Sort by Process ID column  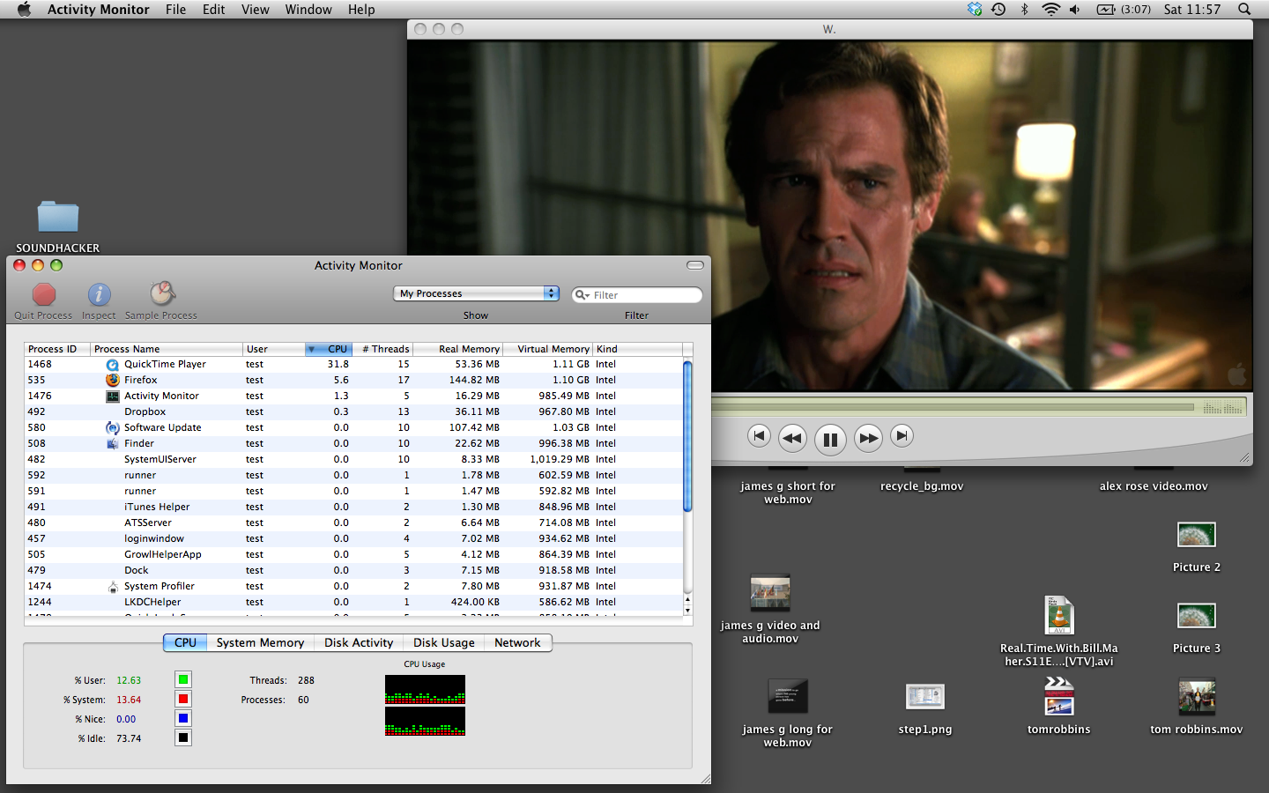(x=57, y=349)
